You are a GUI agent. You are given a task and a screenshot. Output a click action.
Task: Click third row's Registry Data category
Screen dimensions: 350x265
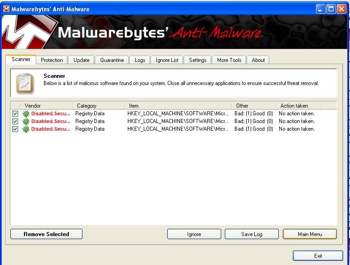[90, 129]
